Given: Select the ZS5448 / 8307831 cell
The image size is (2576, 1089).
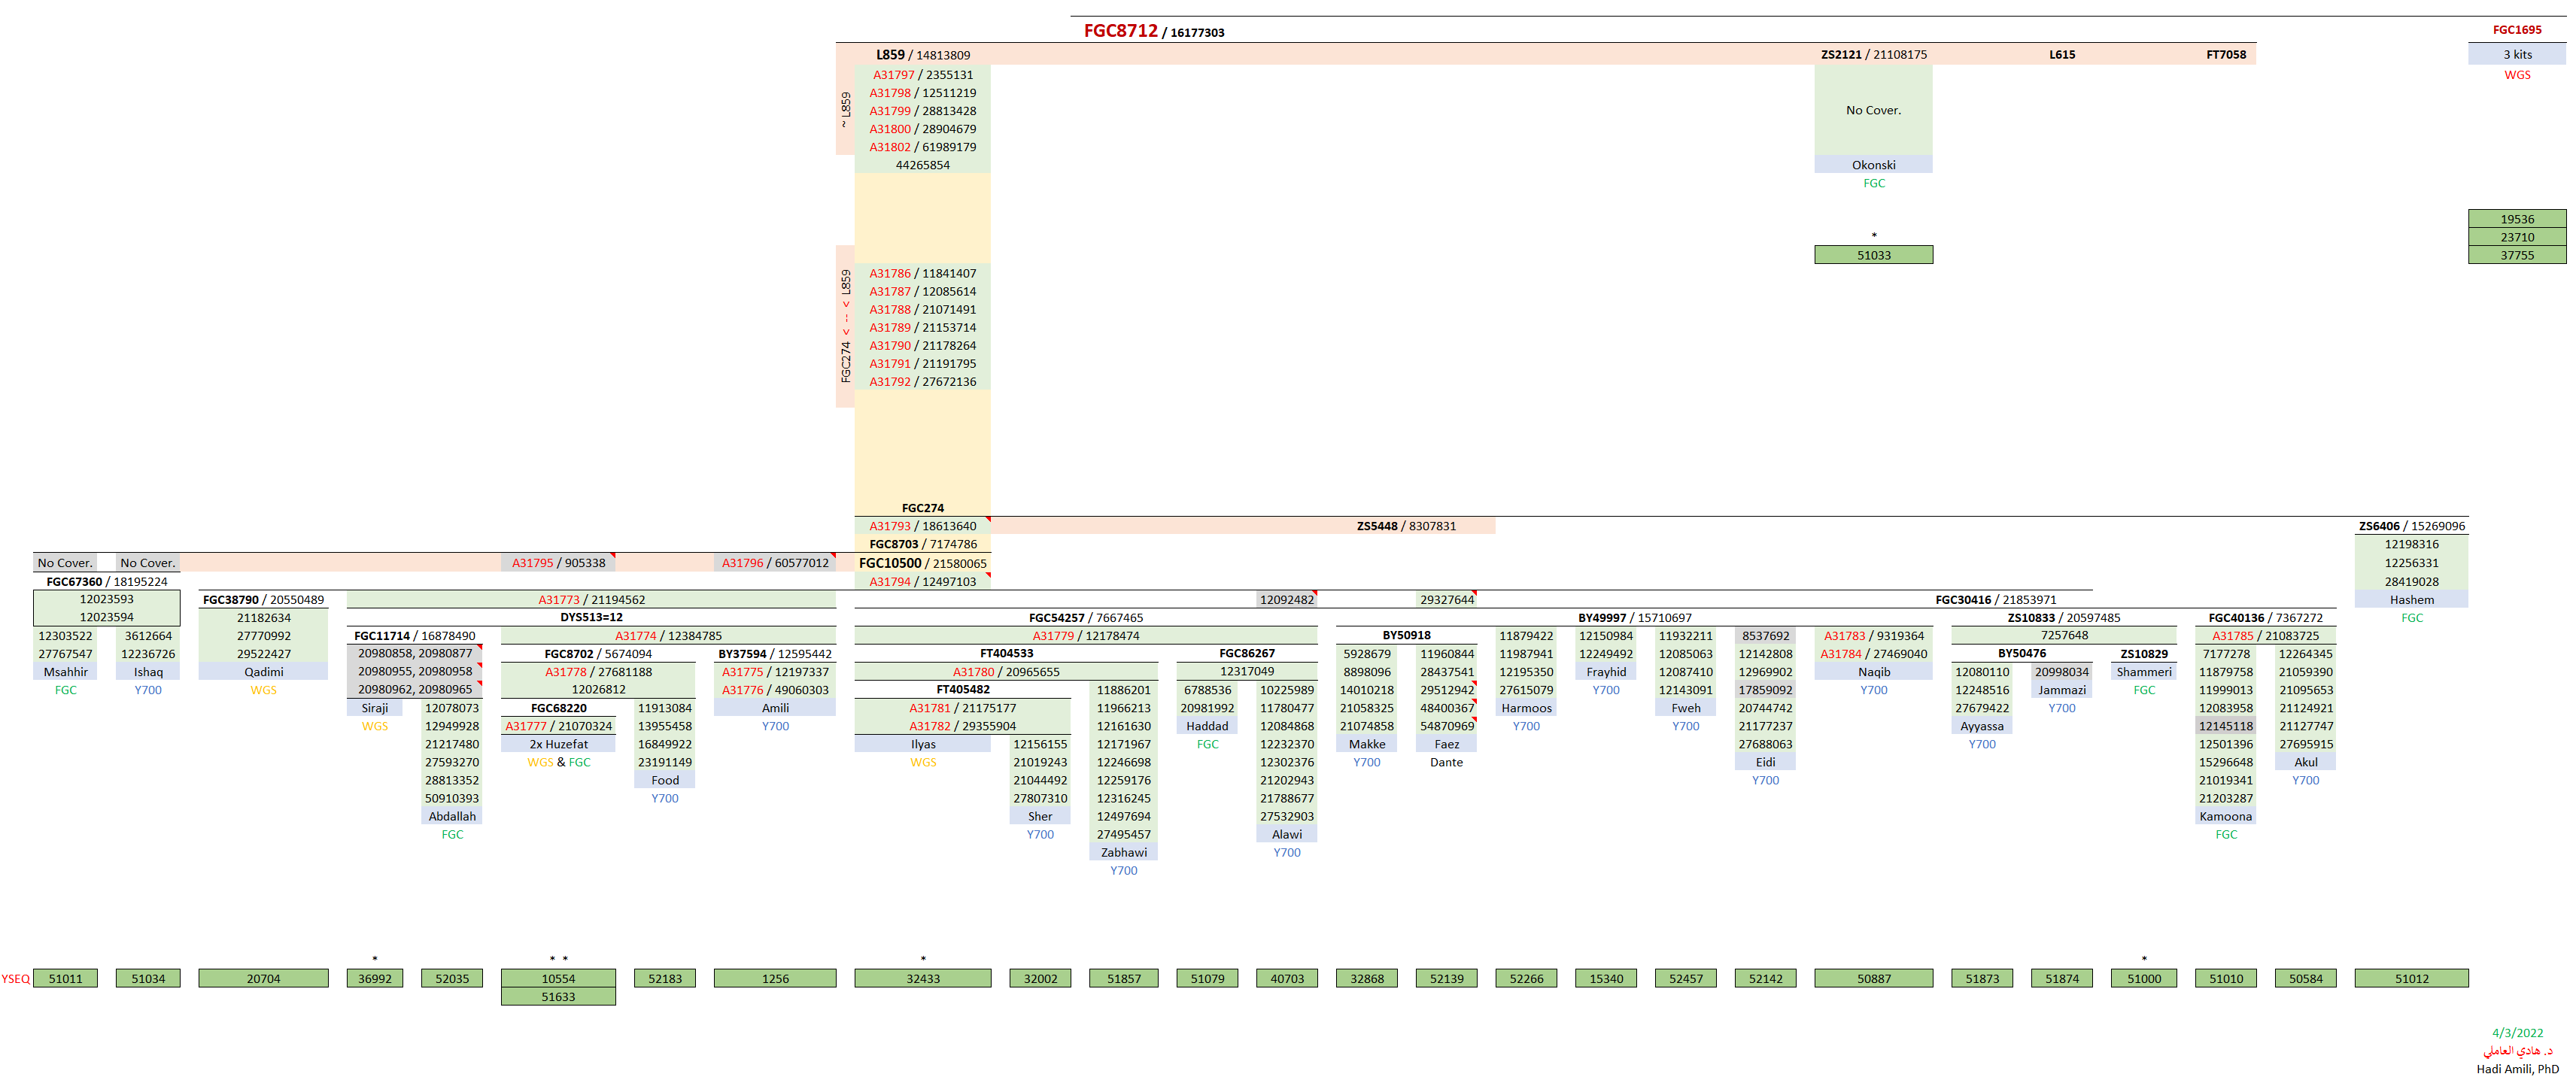Looking at the screenshot, I should click(x=1405, y=526).
